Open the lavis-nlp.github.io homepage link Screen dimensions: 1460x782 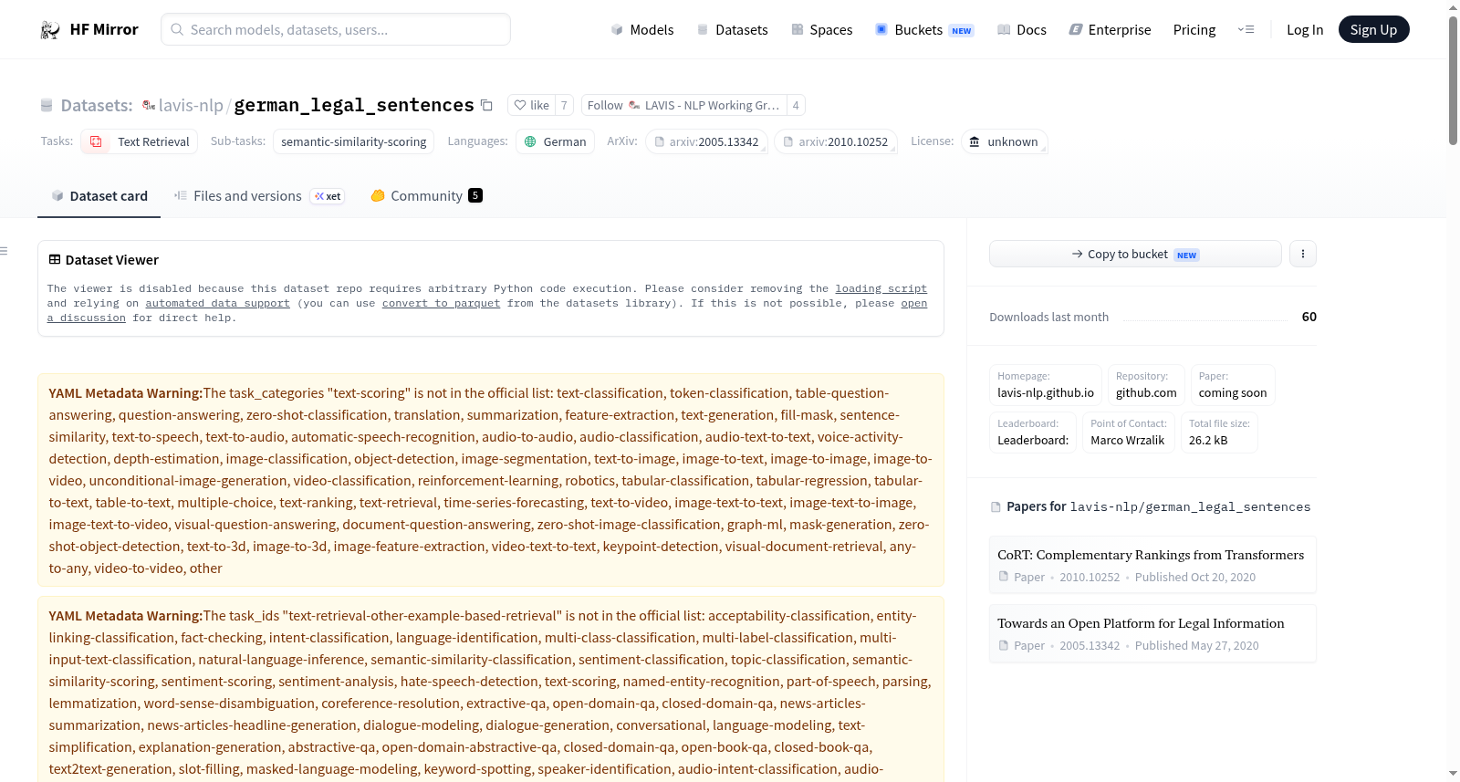click(x=1046, y=384)
